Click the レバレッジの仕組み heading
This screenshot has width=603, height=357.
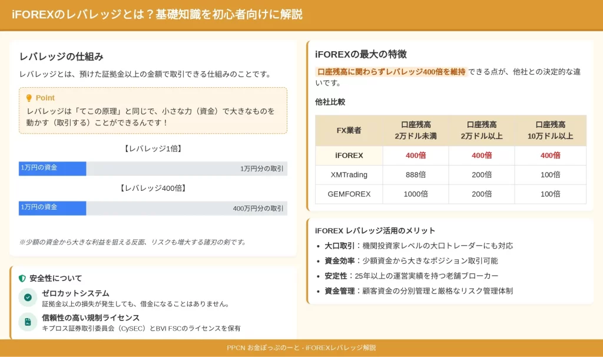pyautogui.click(x=61, y=57)
